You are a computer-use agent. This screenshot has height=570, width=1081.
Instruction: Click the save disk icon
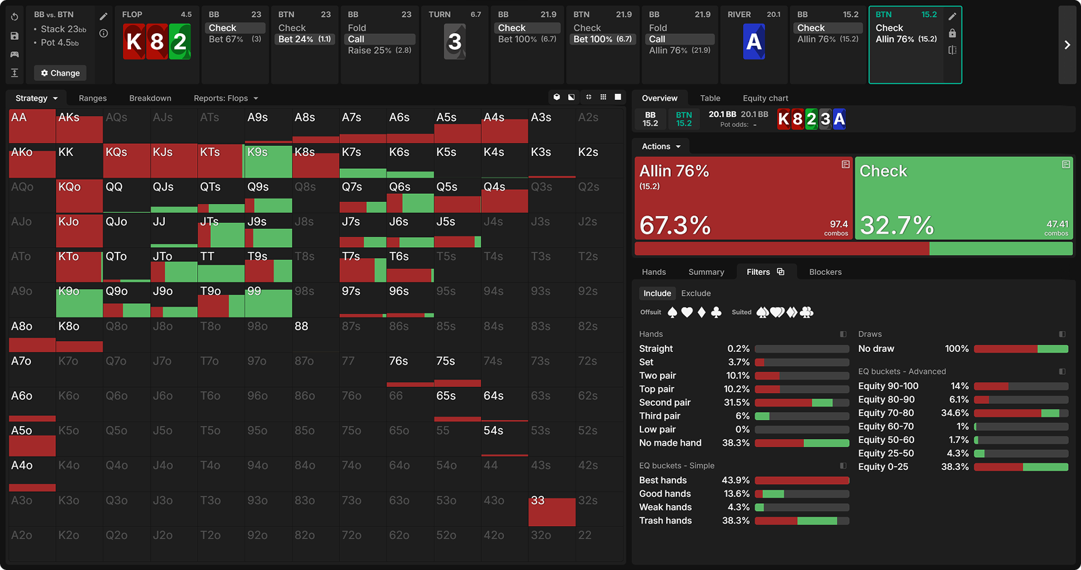(x=14, y=35)
